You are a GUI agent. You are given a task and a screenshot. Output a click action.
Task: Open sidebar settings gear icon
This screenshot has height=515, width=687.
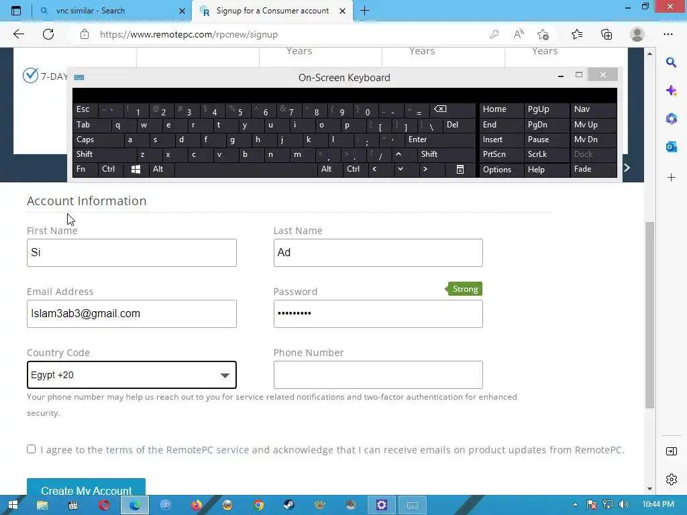pos(671,479)
